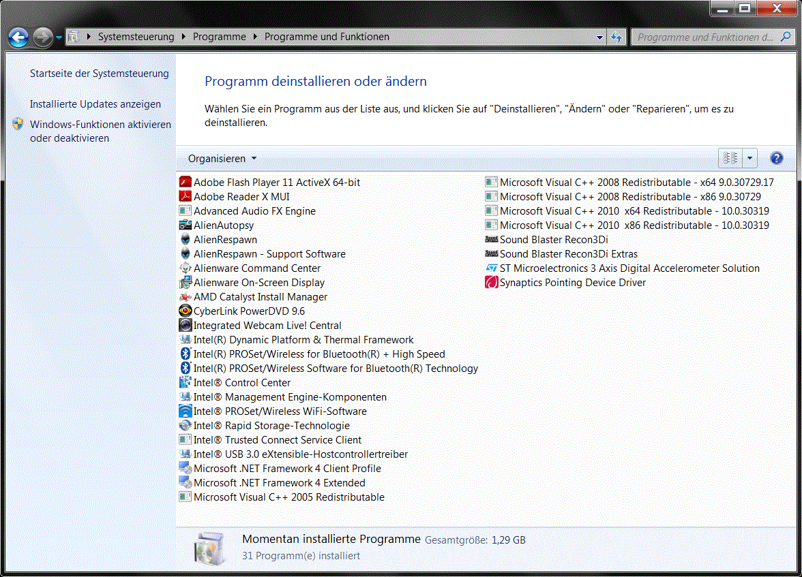Click the Integrated Webcam Live! Central icon
Viewport: 802px width, 577px height.
click(x=185, y=325)
